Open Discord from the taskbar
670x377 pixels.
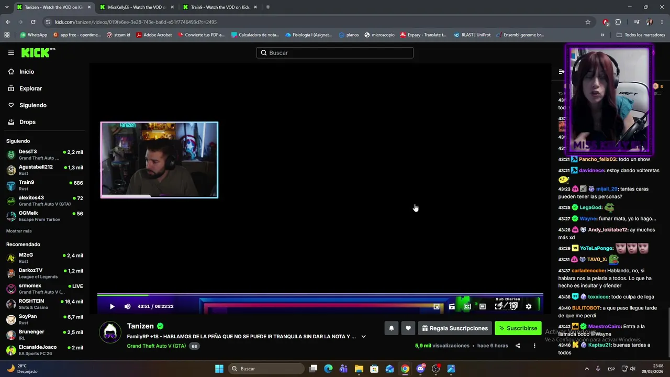(420, 369)
